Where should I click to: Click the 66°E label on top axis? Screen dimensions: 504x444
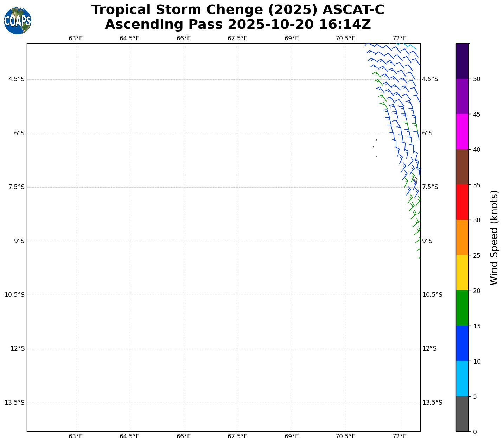[184, 38]
